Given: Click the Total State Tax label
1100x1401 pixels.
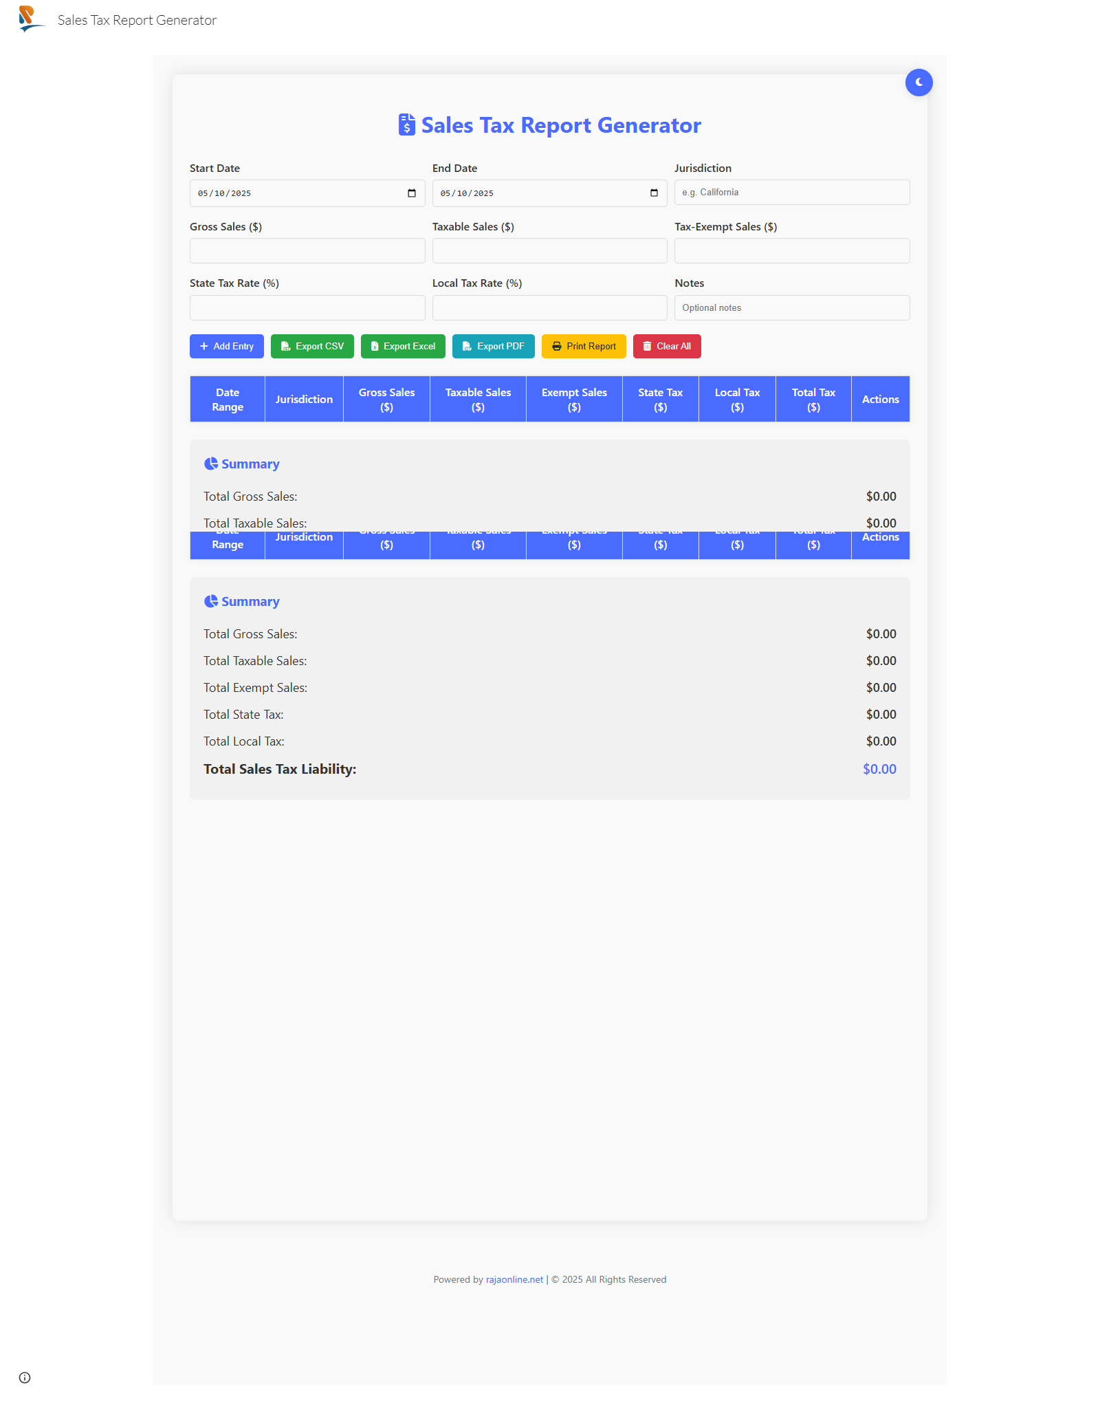Looking at the screenshot, I should [243, 715].
